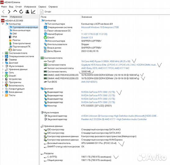Click the Back navigation arrow
This screenshot has width=170, height=165.
[3, 12]
